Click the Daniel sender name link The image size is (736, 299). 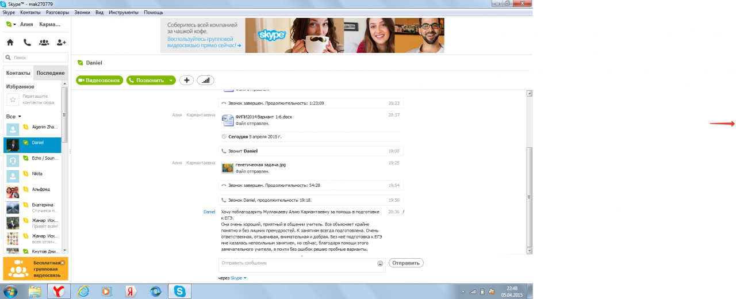tap(209, 212)
